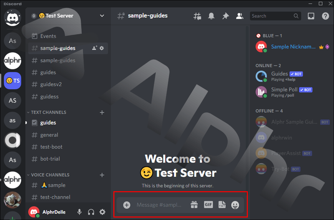Toggle the member list icon
This screenshot has width=334, height=220.
pos(239,16)
